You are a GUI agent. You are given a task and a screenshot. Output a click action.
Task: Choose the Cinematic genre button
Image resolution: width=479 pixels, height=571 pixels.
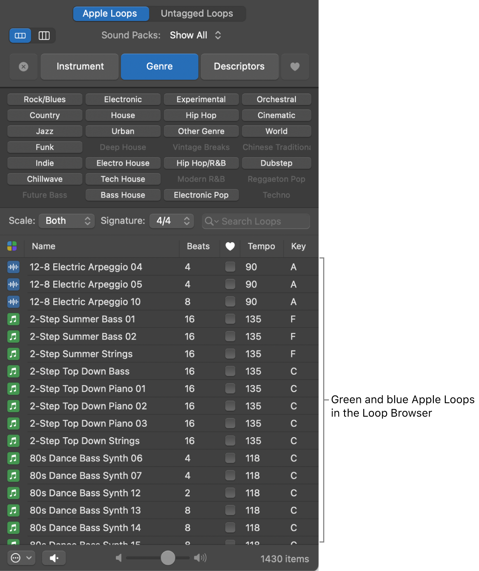(276, 116)
